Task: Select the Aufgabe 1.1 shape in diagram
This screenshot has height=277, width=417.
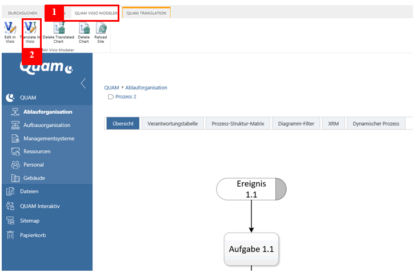Action: (x=251, y=249)
